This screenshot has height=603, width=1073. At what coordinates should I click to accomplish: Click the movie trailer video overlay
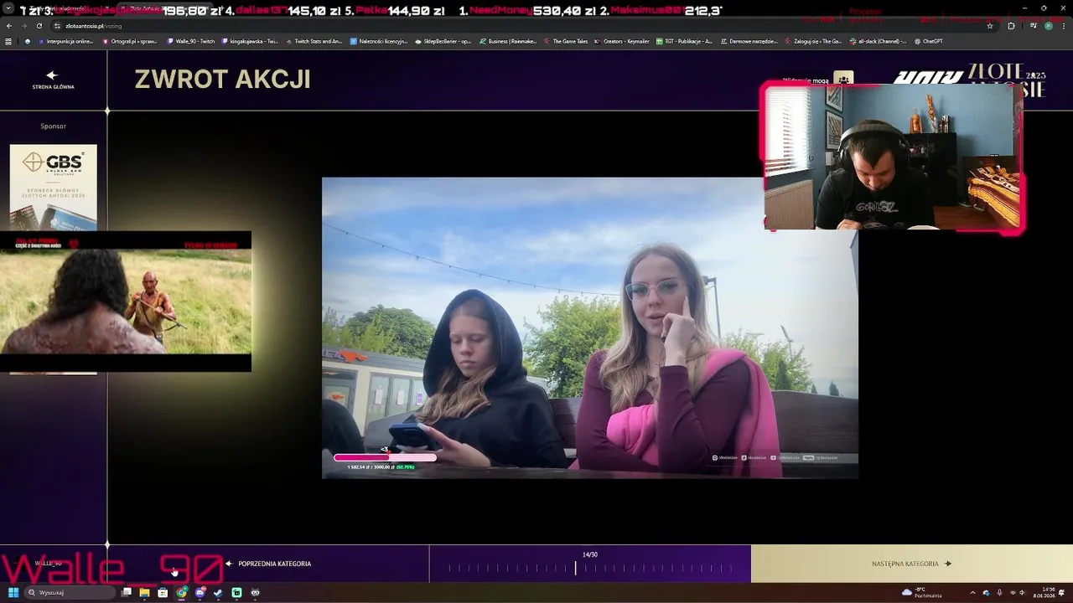click(x=125, y=301)
